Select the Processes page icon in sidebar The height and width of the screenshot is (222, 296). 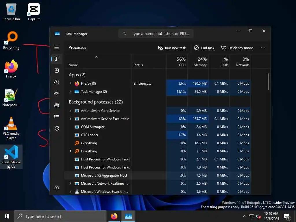[x=57, y=59]
